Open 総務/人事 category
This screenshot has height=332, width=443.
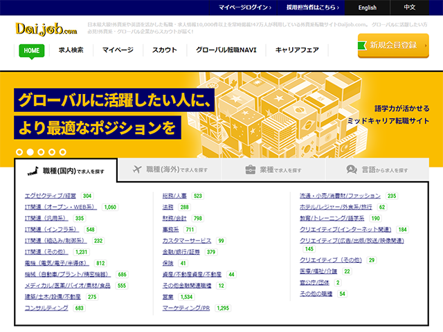pos(174,196)
